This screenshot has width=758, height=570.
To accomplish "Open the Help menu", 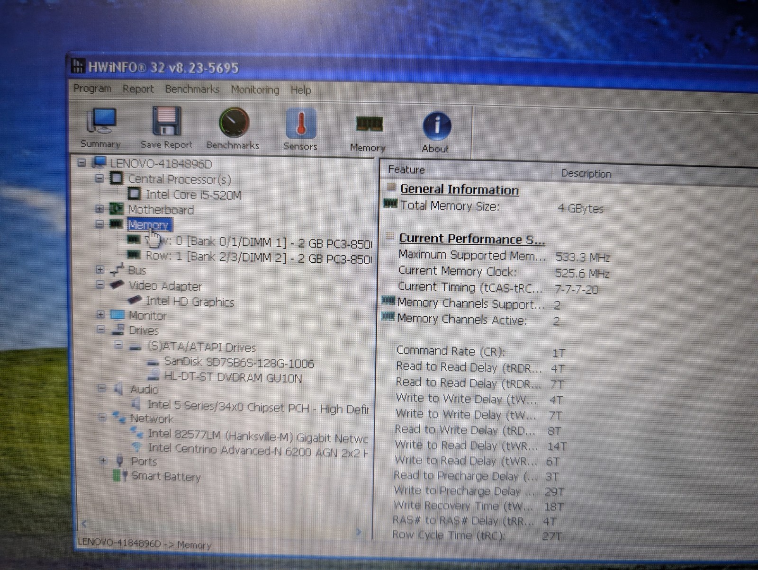I will (301, 90).
